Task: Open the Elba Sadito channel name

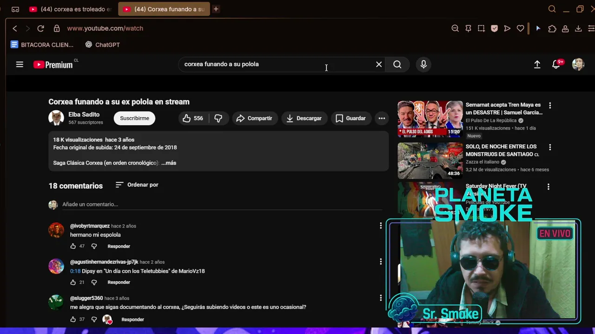Action: pyautogui.click(x=84, y=115)
